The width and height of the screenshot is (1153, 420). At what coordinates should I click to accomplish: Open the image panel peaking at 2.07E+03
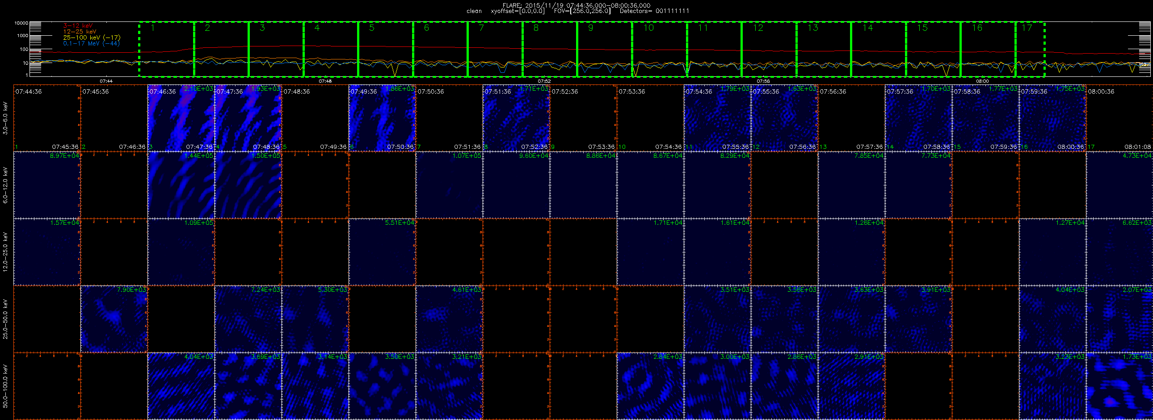pos(1119,319)
